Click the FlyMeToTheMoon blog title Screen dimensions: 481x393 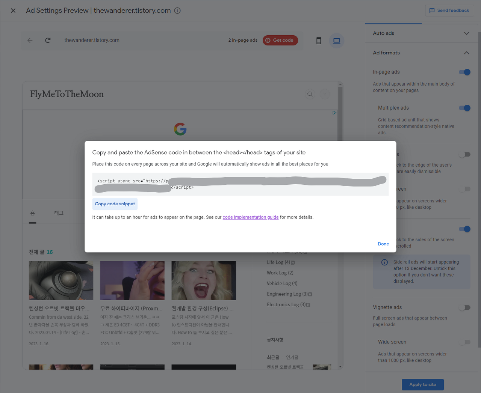pyautogui.click(x=67, y=94)
